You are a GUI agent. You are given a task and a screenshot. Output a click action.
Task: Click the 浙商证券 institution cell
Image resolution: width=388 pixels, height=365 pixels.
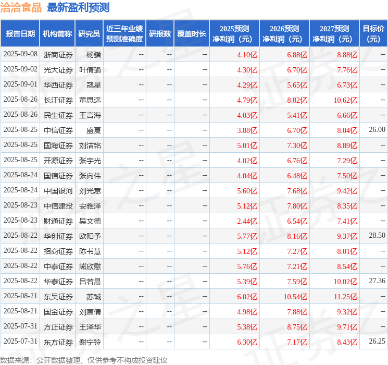coord(58,55)
